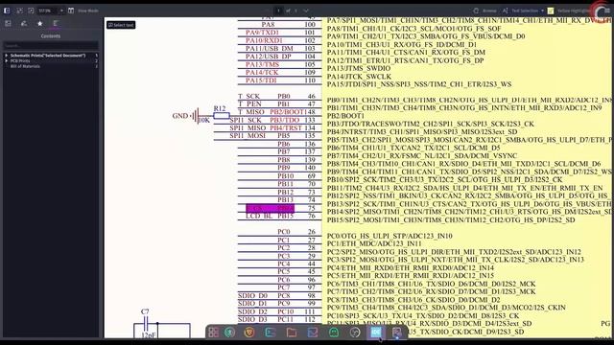This screenshot has height=345, width=614.
Task: Open the bookmarks star sidebar tab
Action: point(40,23)
